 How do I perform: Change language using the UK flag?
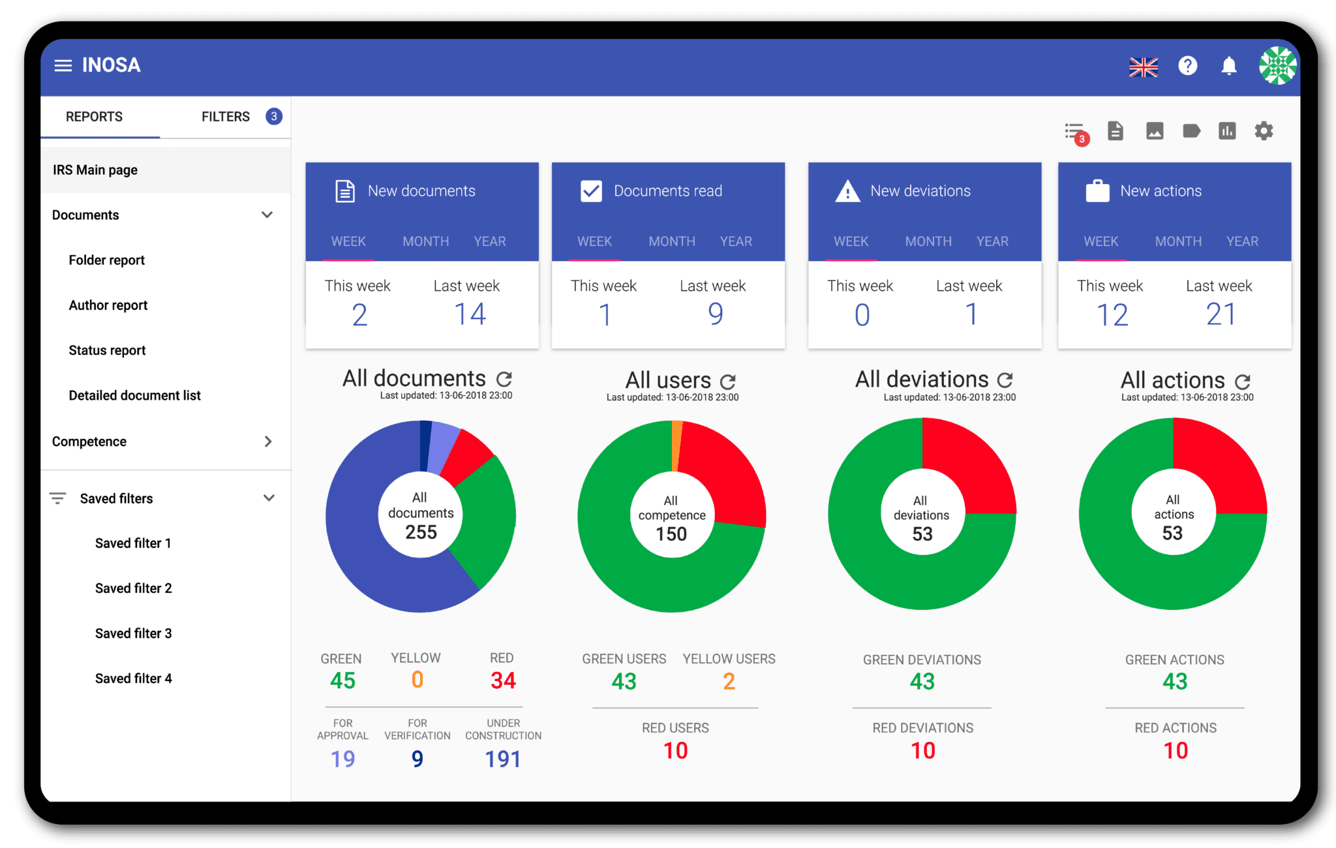tap(1144, 66)
